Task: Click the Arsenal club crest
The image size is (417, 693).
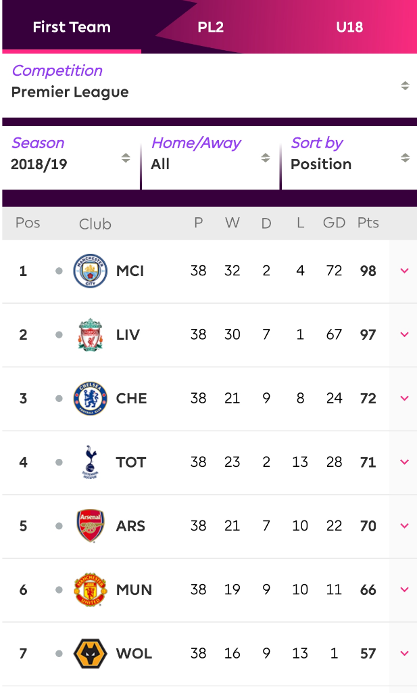Action: pos(90,526)
